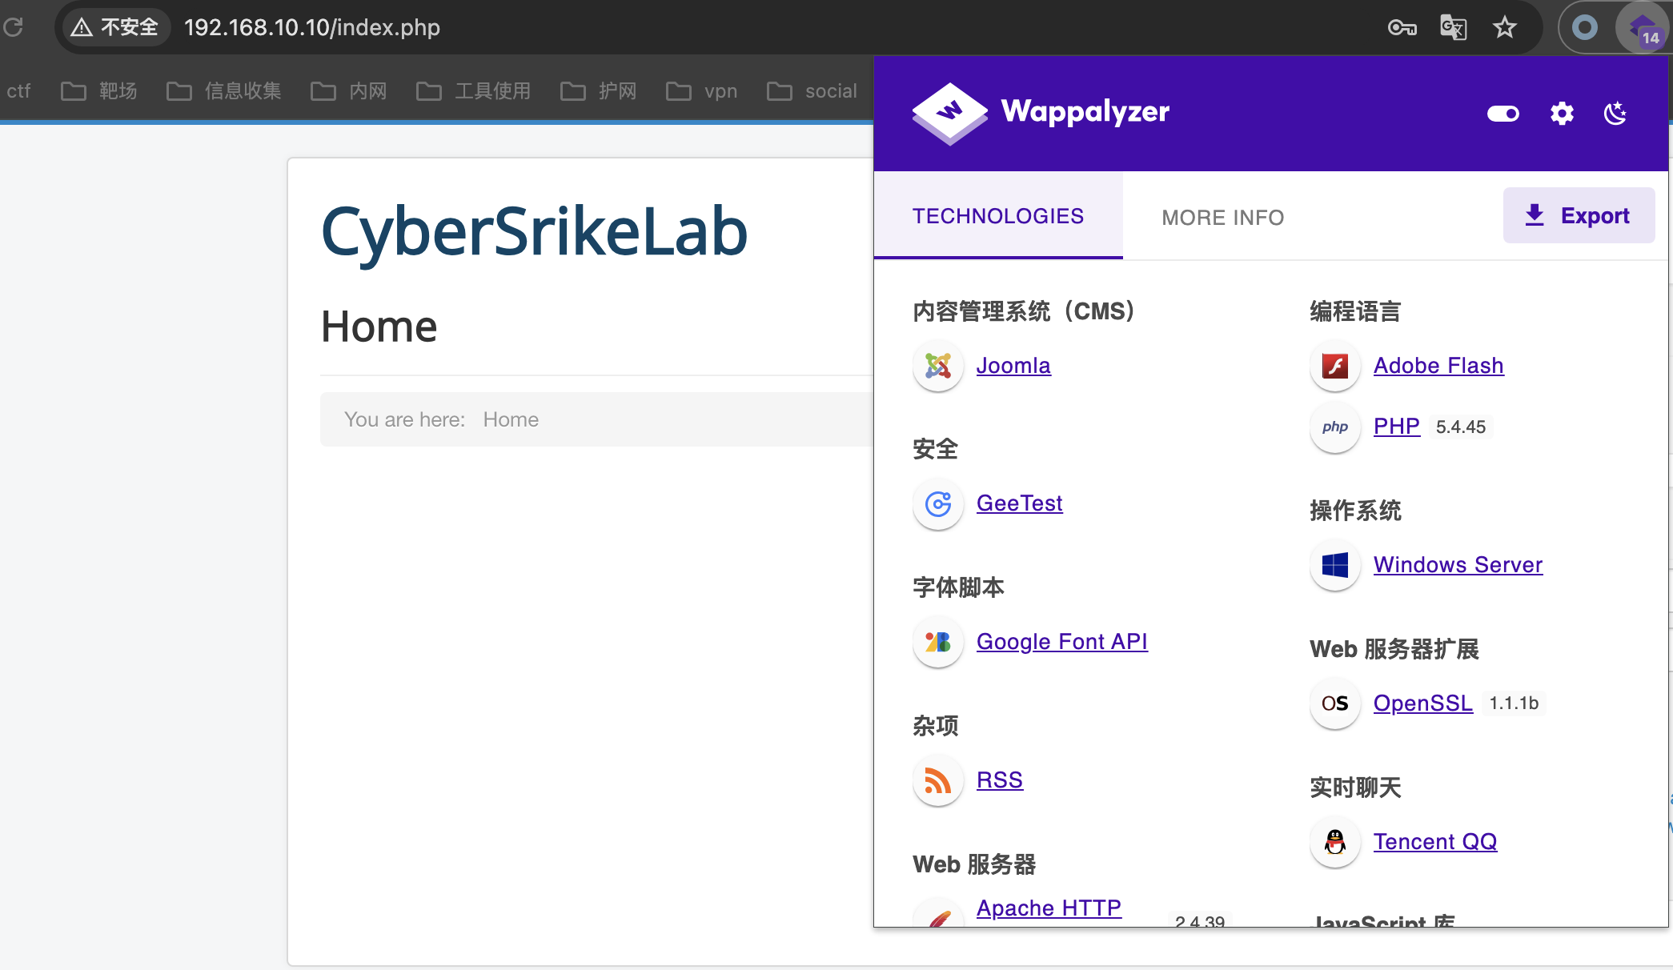Click the OpenSSL version 1.1.1b label
This screenshot has height=970, width=1673.
point(1514,703)
